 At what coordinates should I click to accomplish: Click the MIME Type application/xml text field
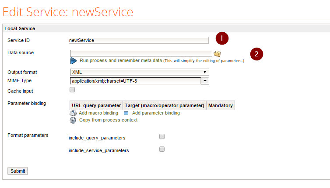point(135,81)
